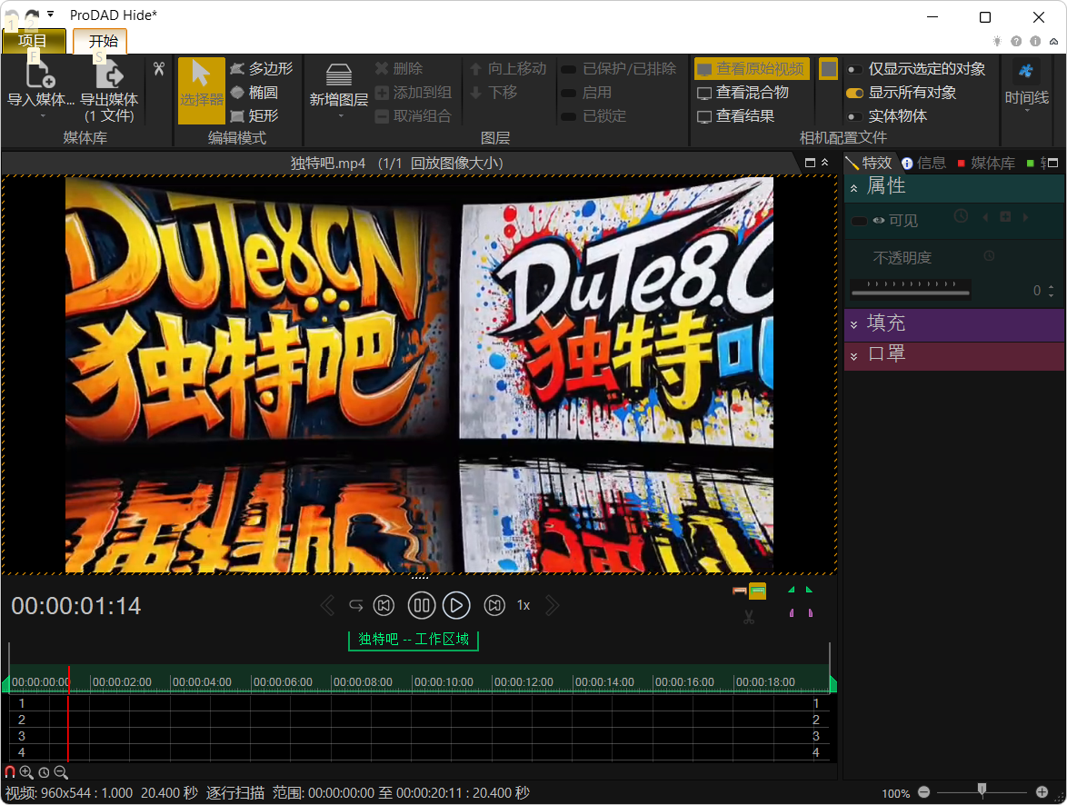Select View result (查看结果) mode
The width and height of the screenshot is (1067, 805).
[735, 116]
